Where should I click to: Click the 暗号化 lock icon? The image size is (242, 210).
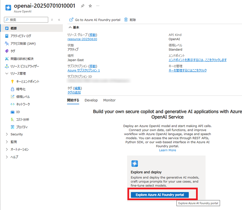[x=13, y=89]
